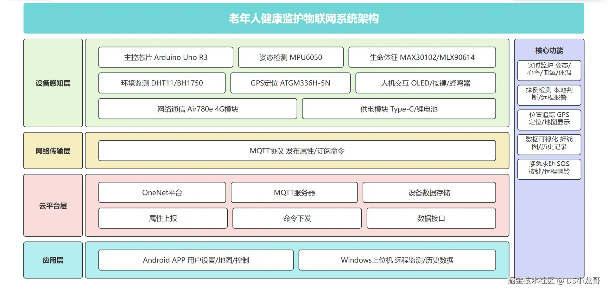The width and height of the screenshot is (608, 293).
Task: Click the 实时监护 姿态/心率/血氧/体温 box
Action: [549, 70]
